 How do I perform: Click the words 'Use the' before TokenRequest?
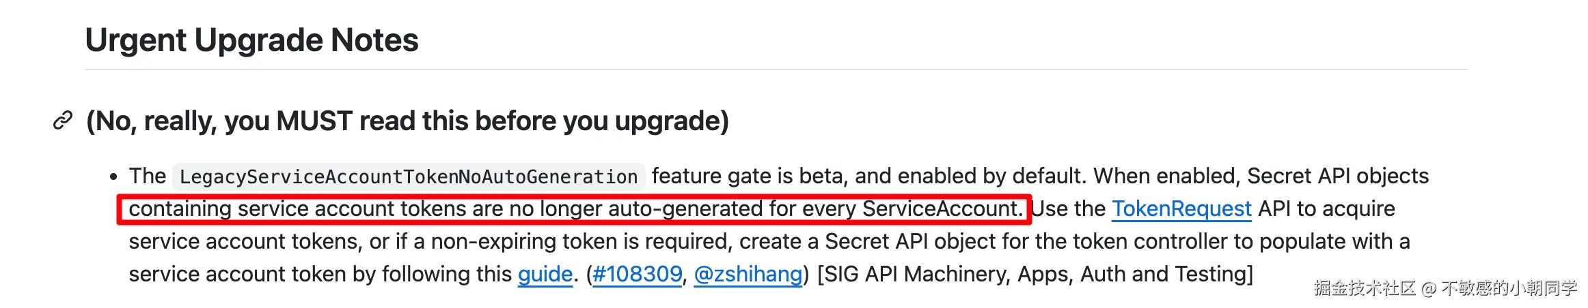[1068, 209]
